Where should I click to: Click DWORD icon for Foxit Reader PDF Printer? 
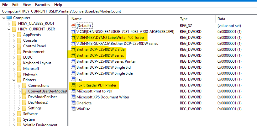pos(73,85)
